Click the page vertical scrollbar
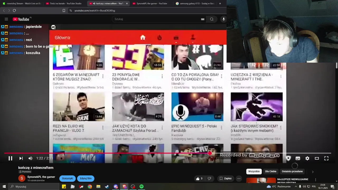This screenshot has width=338, height=190. pyautogui.click(x=337, y=65)
